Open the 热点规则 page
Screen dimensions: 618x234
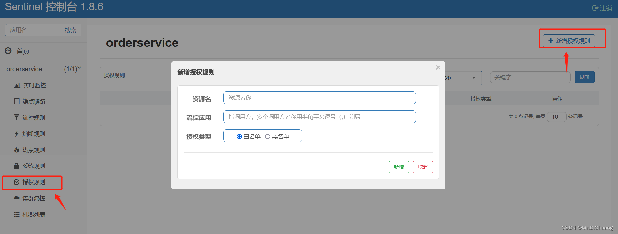pos(34,150)
